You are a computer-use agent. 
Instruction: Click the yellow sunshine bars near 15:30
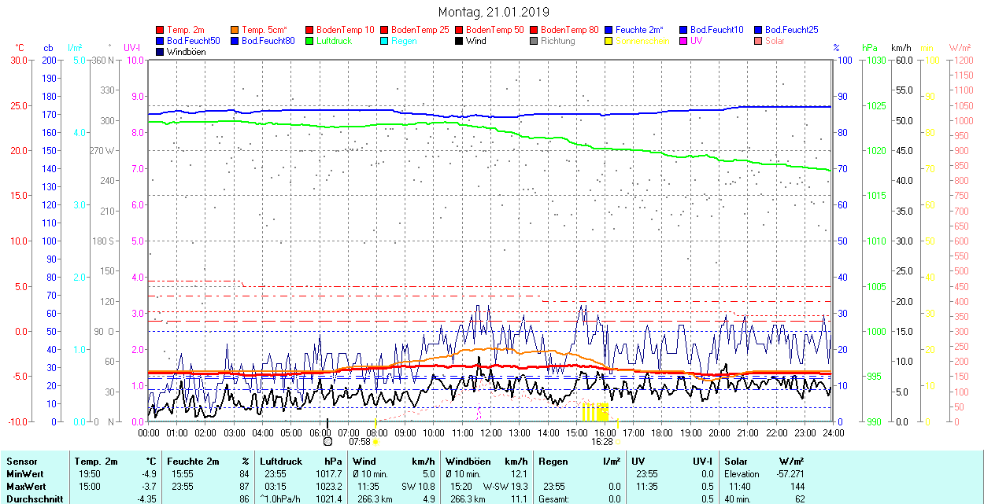pyautogui.click(x=594, y=412)
